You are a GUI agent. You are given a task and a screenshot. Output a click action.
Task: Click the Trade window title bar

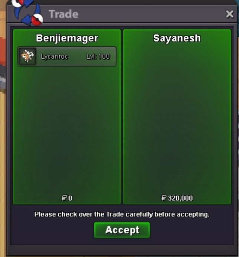(x=122, y=14)
